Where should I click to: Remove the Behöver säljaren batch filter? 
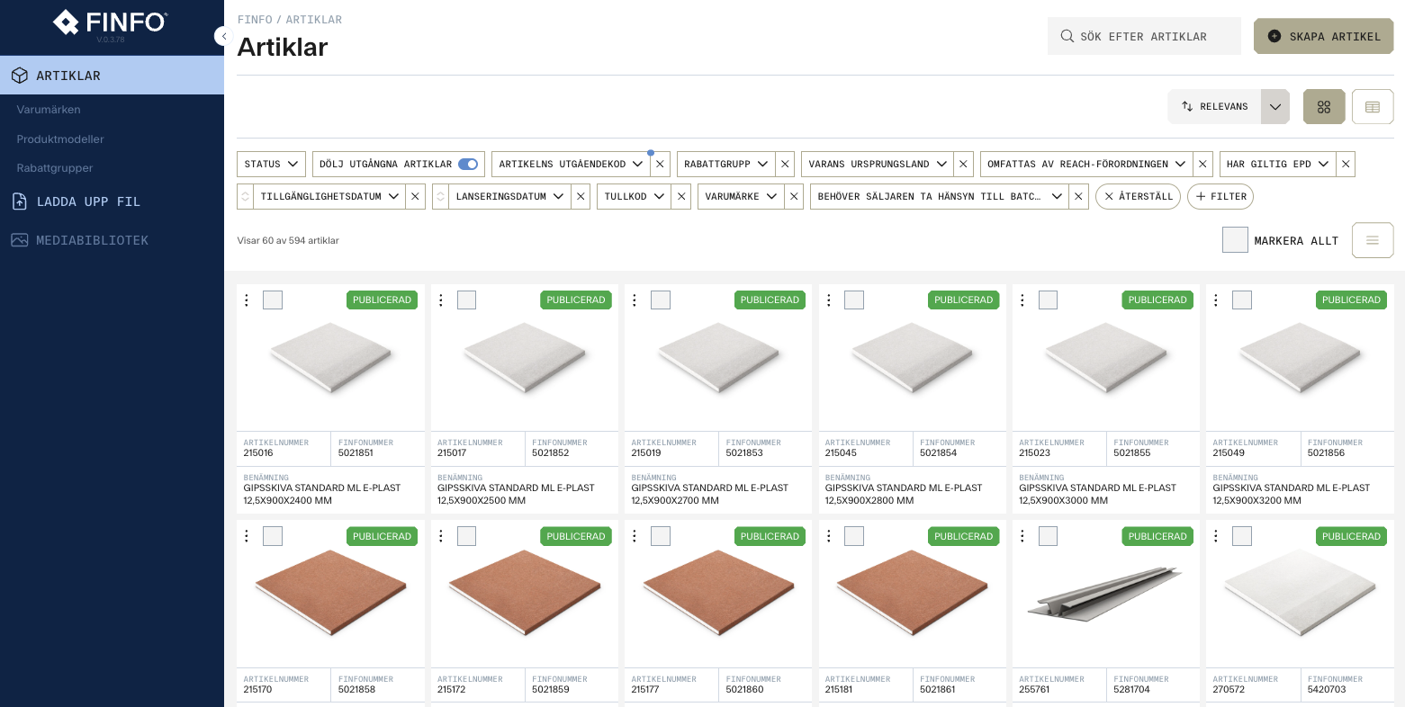[x=1079, y=196]
